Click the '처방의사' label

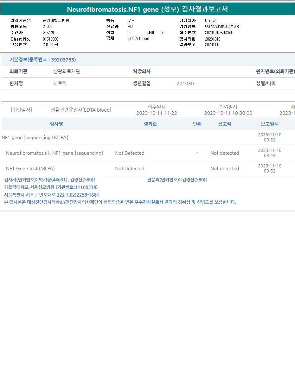point(142,72)
